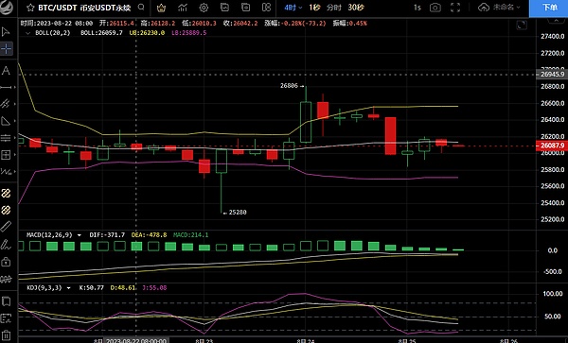Click the DEA:-478.8 value
Screen dimensions: 568x343
[x=149, y=235]
